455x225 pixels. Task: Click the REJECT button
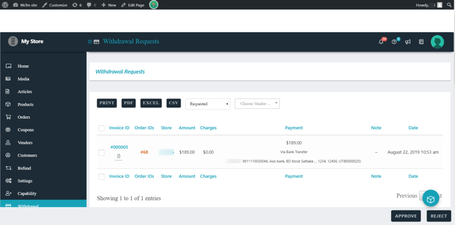point(439,216)
